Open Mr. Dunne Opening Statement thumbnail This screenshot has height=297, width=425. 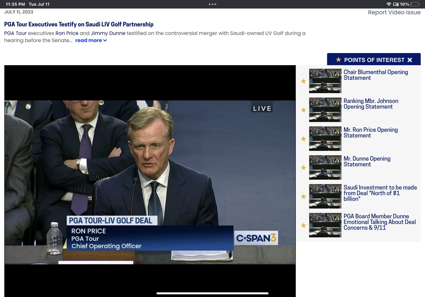pyautogui.click(x=325, y=167)
